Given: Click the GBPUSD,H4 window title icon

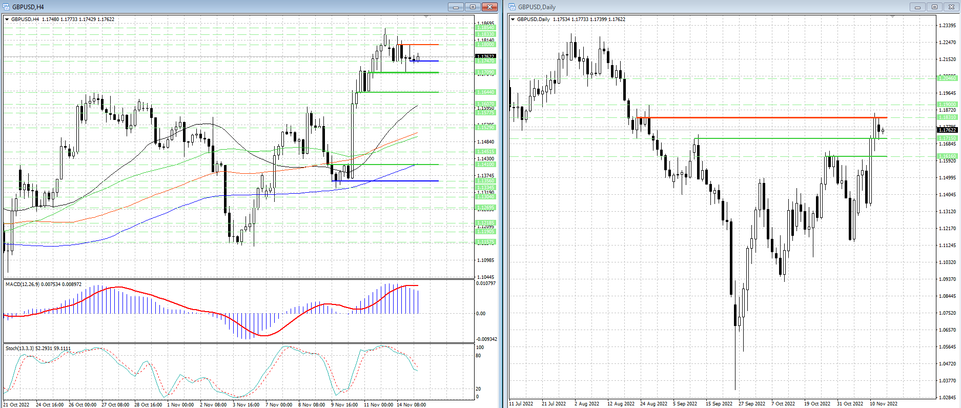Looking at the screenshot, I should 7,7.
